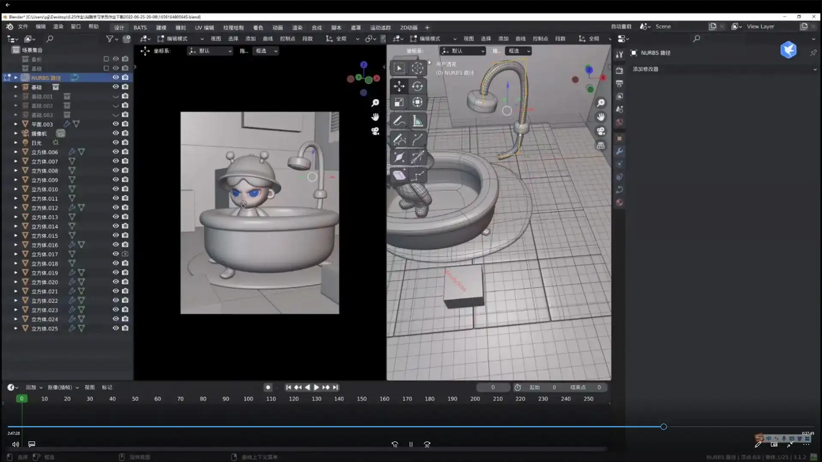The width and height of the screenshot is (822, 462).
Task: Toggle the exclude checkbox of first collection
Action: tap(106, 59)
